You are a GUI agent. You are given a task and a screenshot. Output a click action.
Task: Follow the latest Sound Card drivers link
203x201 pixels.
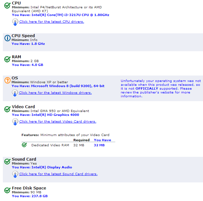coord(58,174)
